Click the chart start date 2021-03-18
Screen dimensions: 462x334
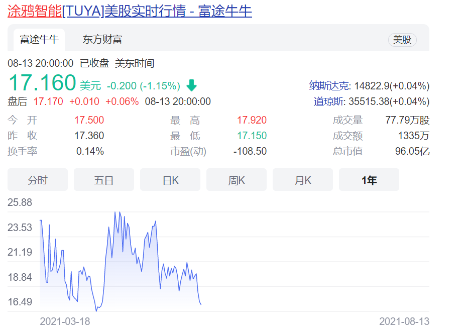65,321
